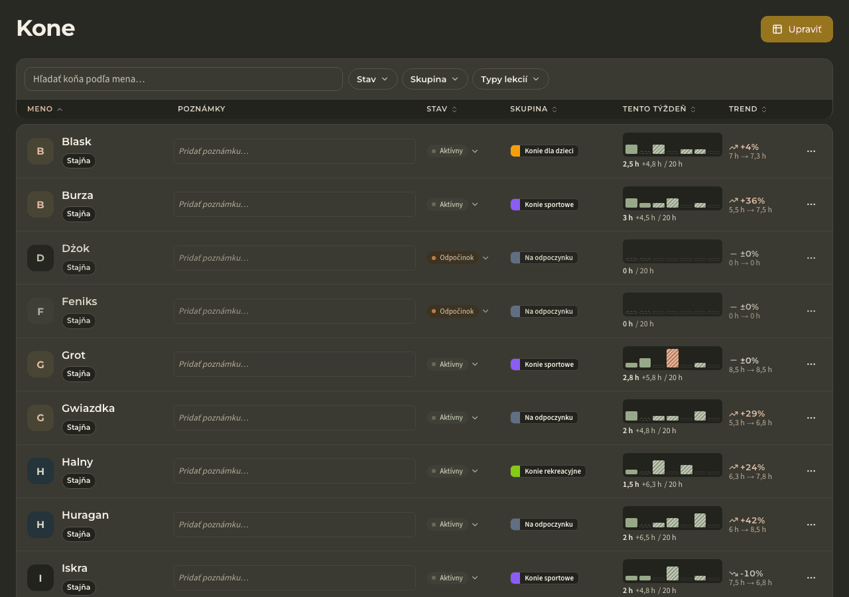The height and width of the screenshot is (597, 849).
Task: Change Burza's Aktívny status dropdown
Action: coord(453,204)
